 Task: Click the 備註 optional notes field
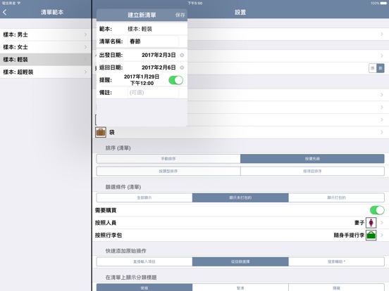(153, 93)
